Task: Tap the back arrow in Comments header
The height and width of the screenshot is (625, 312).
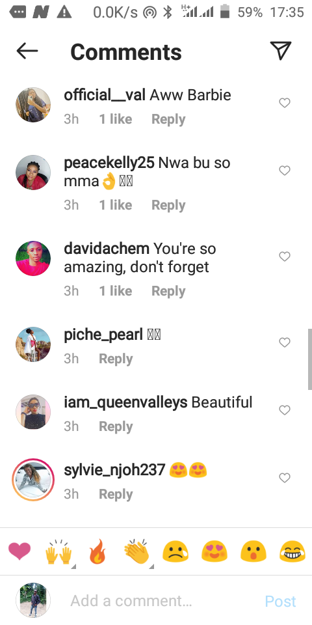Action: pos(27,51)
